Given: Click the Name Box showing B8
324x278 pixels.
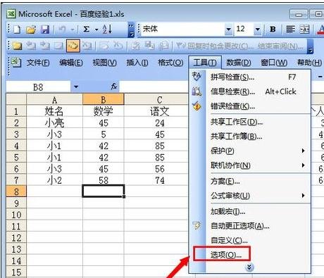Looking at the screenshot, I should [38, 87].
